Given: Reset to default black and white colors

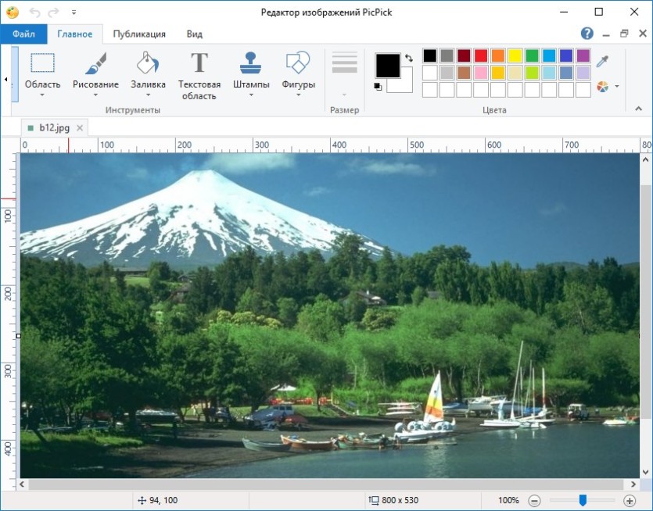Looking at the screenshot, I should click(x=378, y=87).
